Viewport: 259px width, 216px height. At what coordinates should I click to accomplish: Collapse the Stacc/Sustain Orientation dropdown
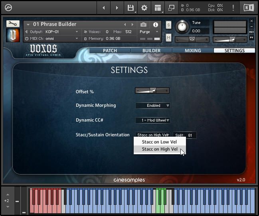click(x=152, y=135)
